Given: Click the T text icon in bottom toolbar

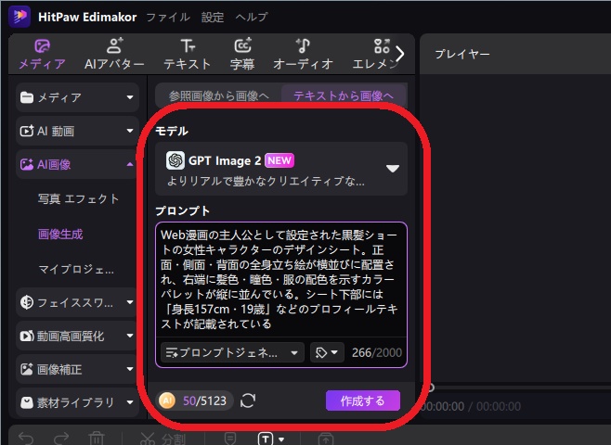Looking at the screenshot, I should pyautogui.click(x=266, y=439).
